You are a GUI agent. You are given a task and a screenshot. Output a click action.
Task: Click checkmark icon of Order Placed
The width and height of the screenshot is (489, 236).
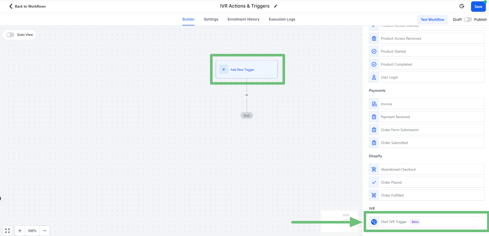click(x=374, y=182)
